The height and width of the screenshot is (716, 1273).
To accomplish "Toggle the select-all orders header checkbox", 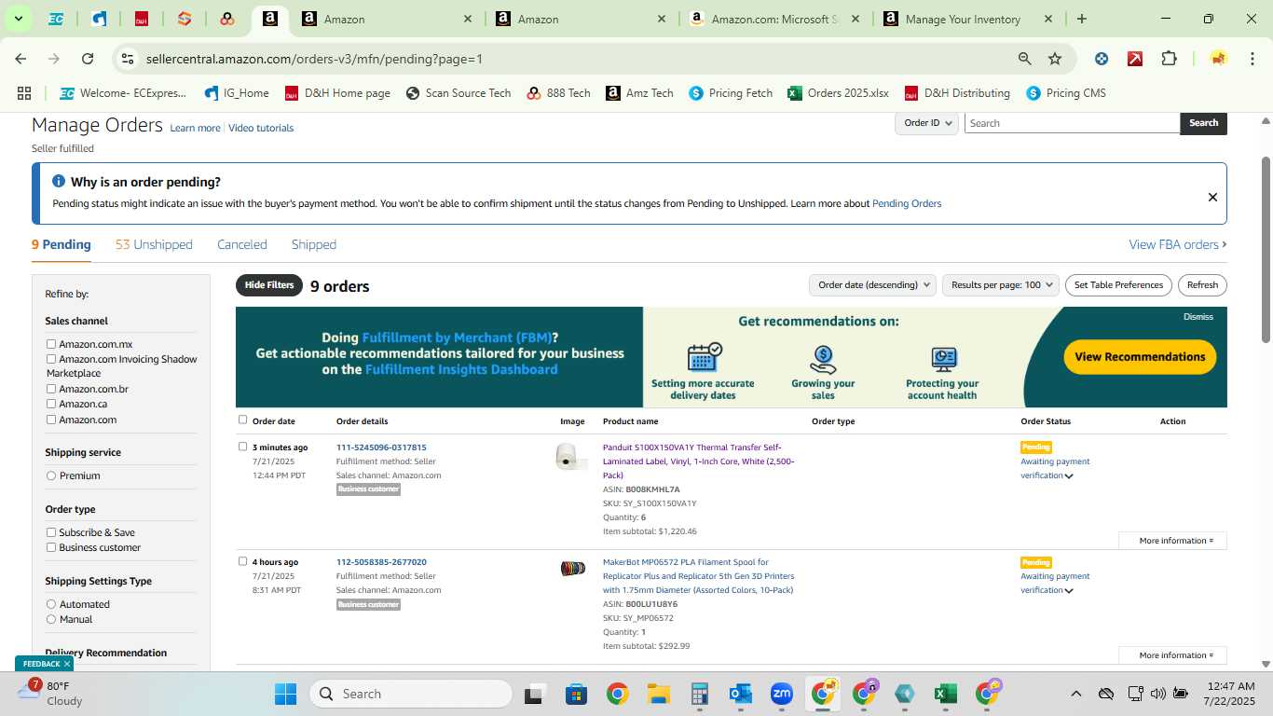I will (x=243, y=420).
